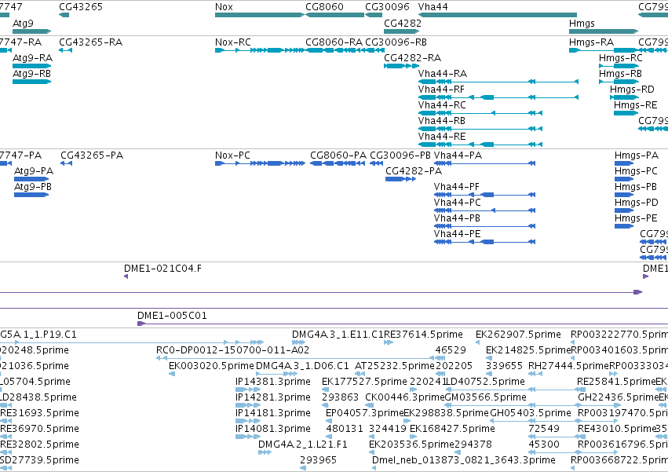Click the Vha44-PB protein feature
The image size is (668, 472).
484,226
